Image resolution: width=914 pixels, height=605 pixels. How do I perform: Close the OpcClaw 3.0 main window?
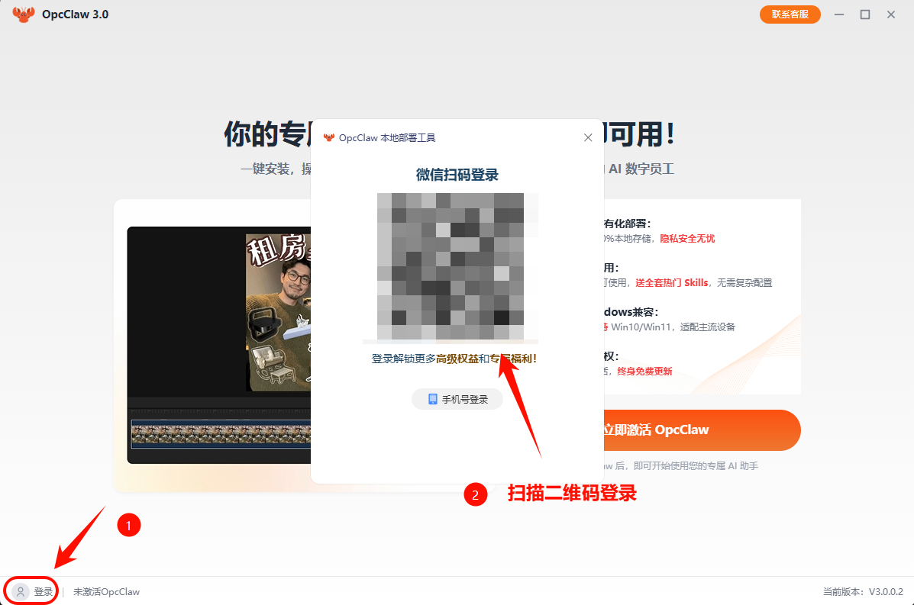click(890, 14)
